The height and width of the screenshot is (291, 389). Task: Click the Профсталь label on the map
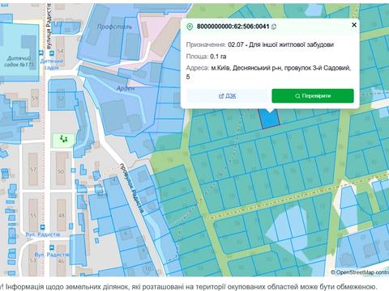pyautogui.click(x=114, y=27)
